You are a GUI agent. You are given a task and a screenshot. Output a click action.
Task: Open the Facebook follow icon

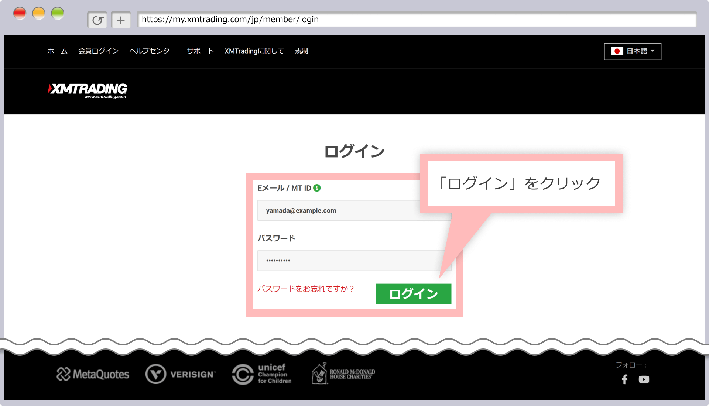(x=624, y=379)
